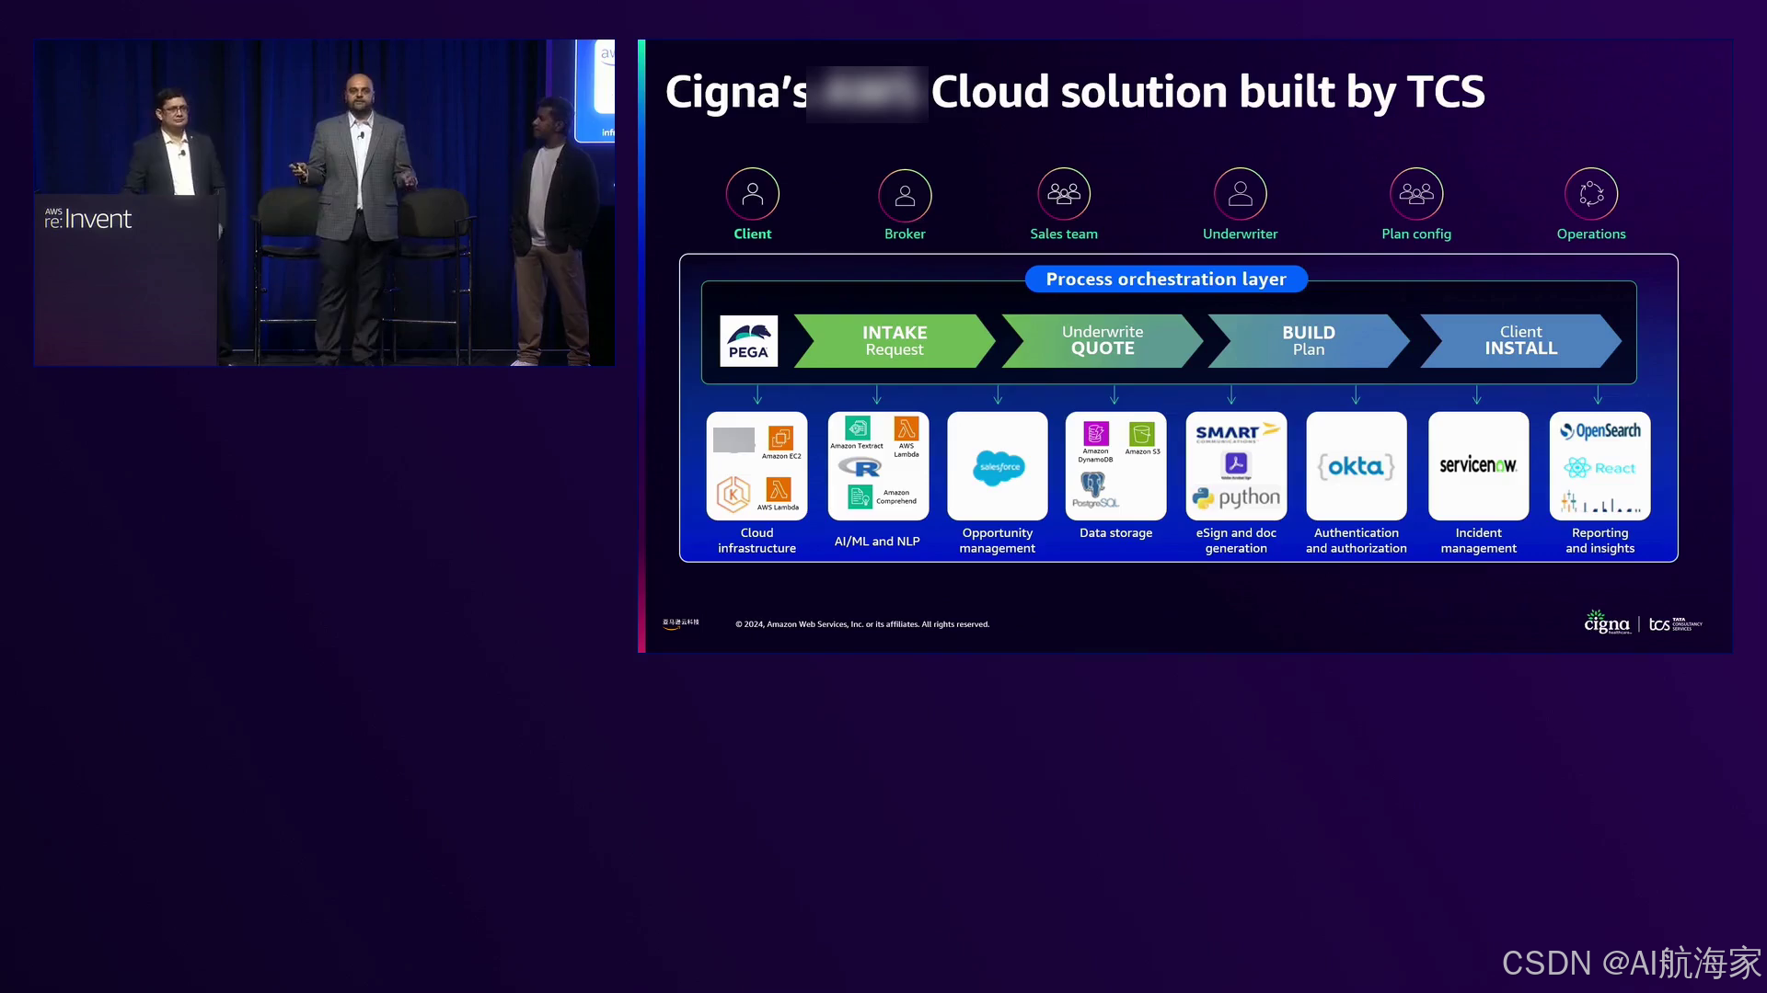Select the INTAKE Request arrow step
The height and width of the screenshot is (993, 1767).
click(894, 341)
